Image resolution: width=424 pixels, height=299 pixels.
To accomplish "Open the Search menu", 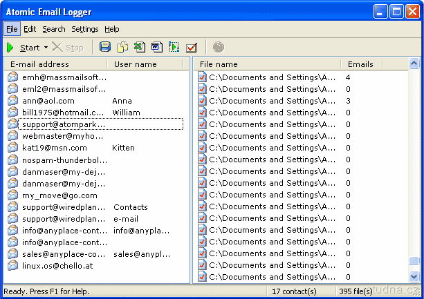I will click(53, 29).
